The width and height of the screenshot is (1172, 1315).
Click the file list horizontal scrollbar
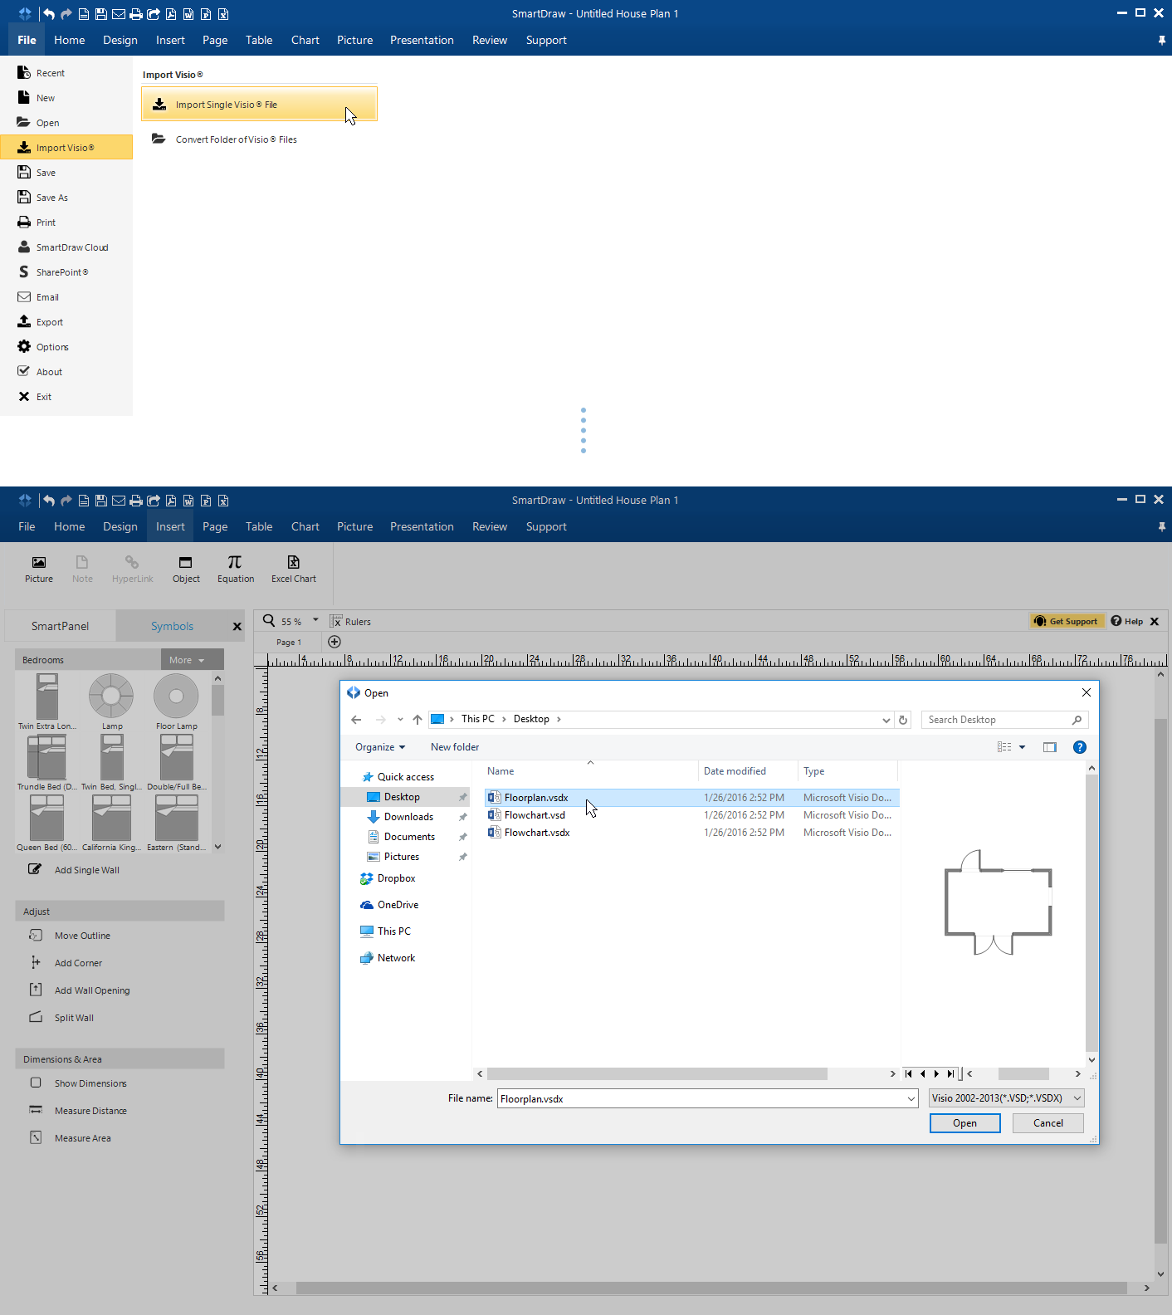[657, 1073]
